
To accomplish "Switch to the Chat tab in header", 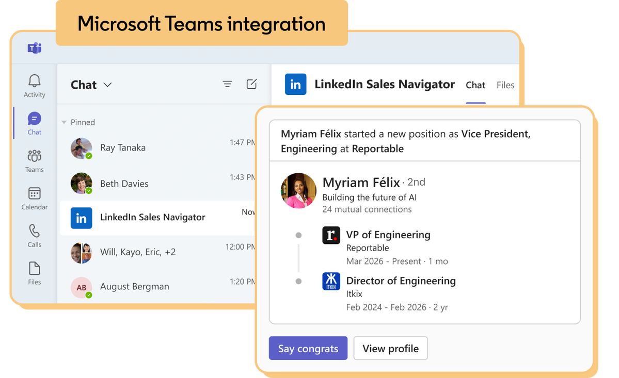I will (475, 85).
